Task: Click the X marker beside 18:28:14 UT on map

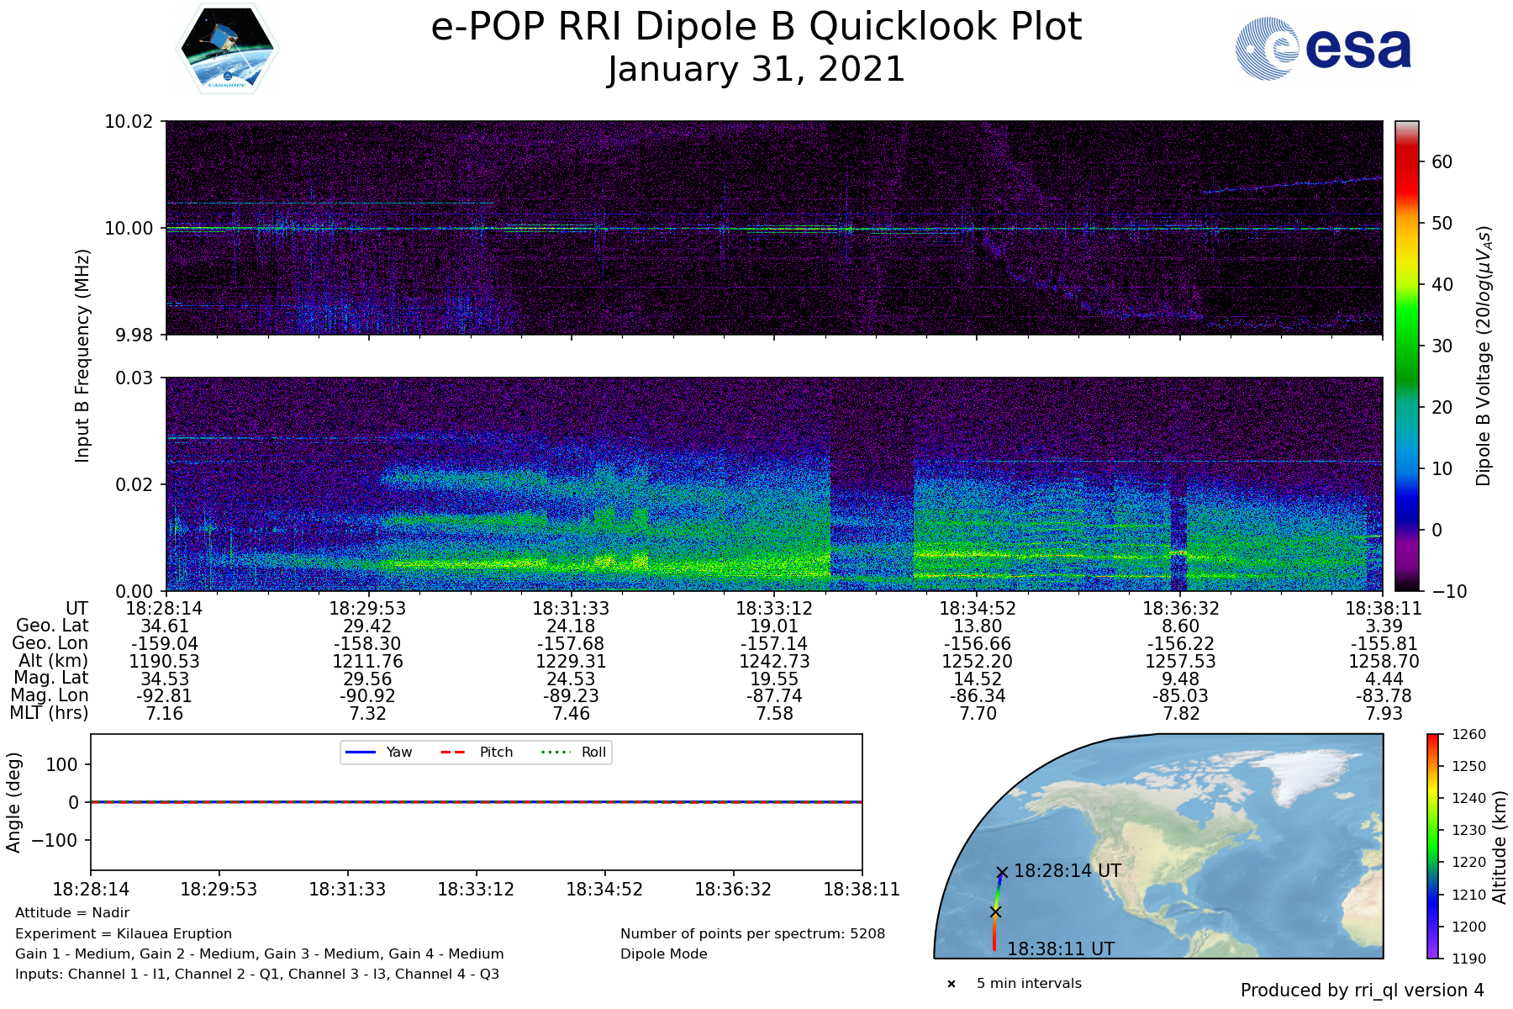Action: 1001,873
